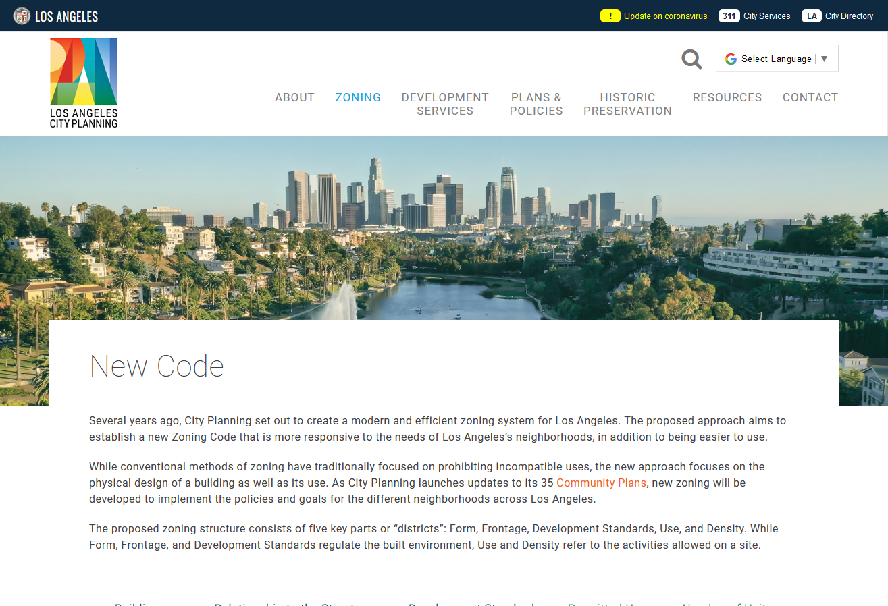This screenshot has width=888, height=606.
Task: Click the Google G icon in language selector
Action: tap(731, 59)
